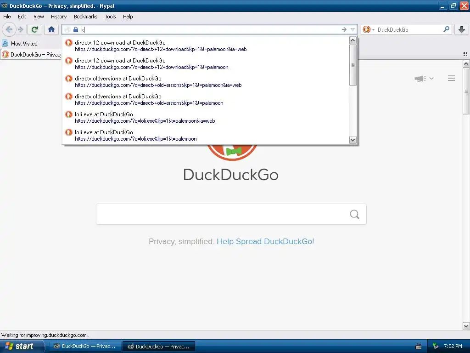Switch to first DuckDuckGo taskbar window
The width and height of the screenshot is (470, 353).
[x=85, y=346]
